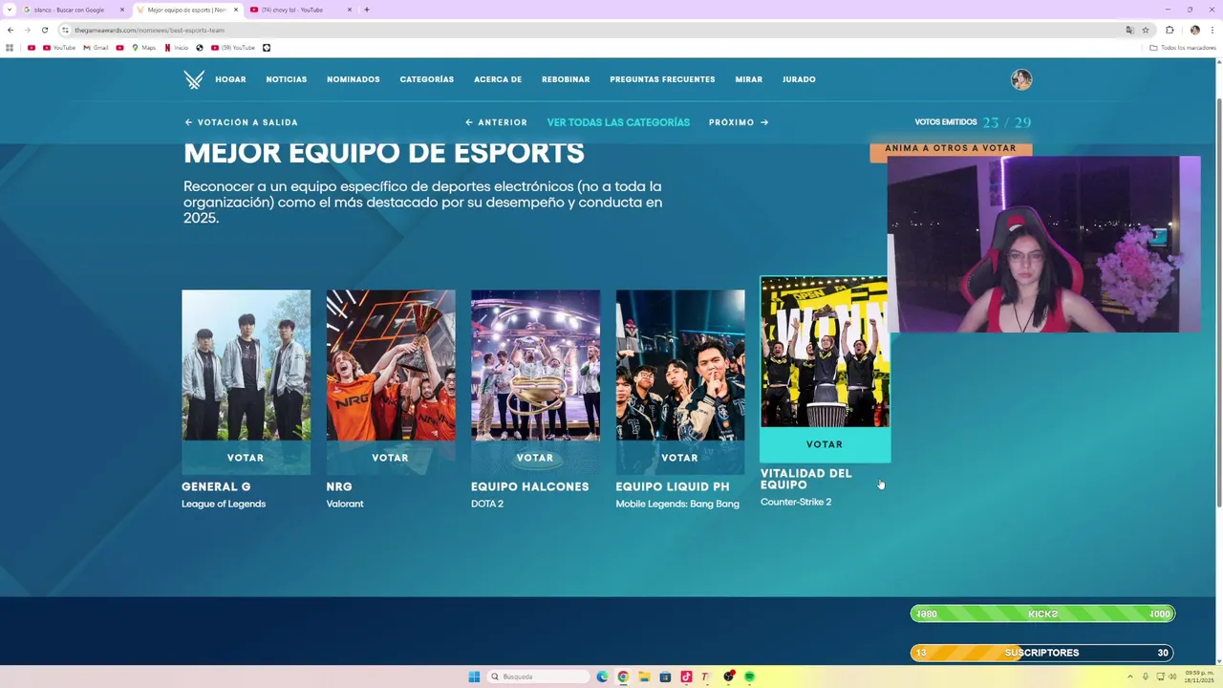Open the tab search dropdown
This screenshot has height=688, width=1223.
(x=10, y=10)
